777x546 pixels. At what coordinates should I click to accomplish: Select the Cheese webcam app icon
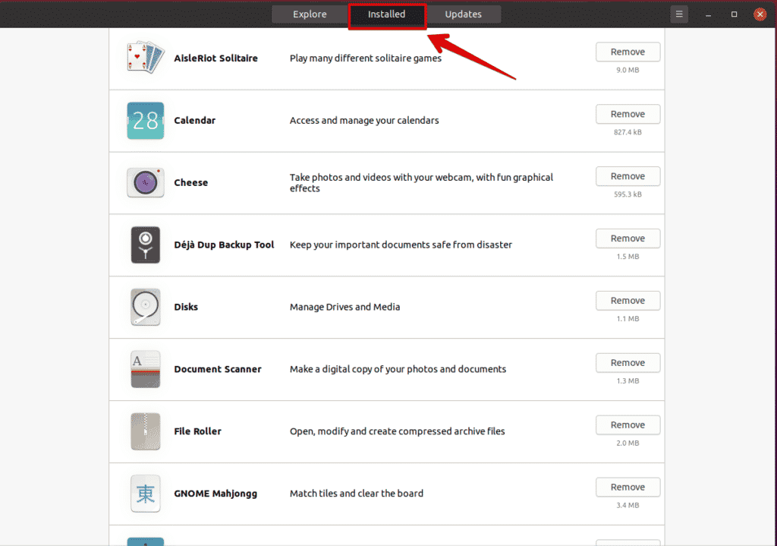(x=145, y=182)
